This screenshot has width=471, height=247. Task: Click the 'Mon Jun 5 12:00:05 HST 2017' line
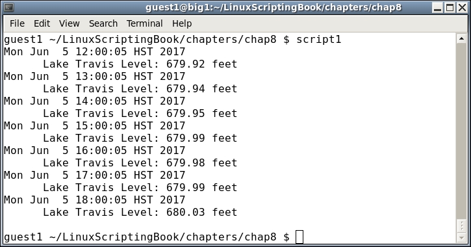95,52
